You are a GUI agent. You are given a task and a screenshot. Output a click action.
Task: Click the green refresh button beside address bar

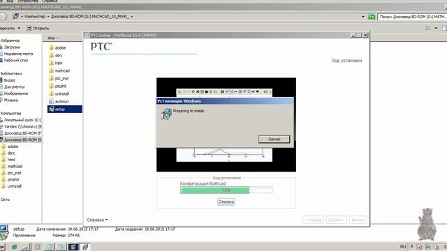(x=372, y=17)
